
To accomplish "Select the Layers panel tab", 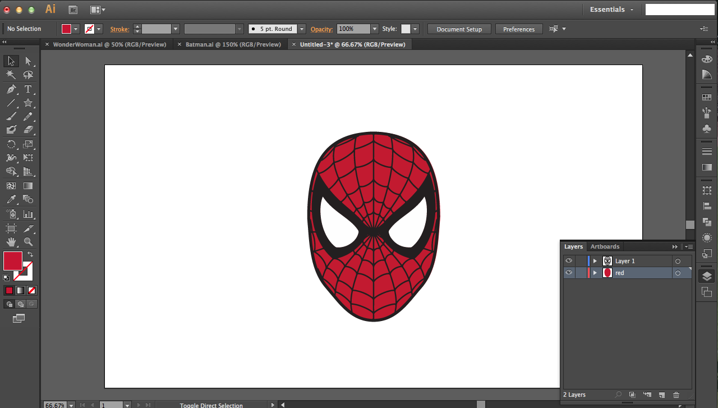I will point(573,246).
